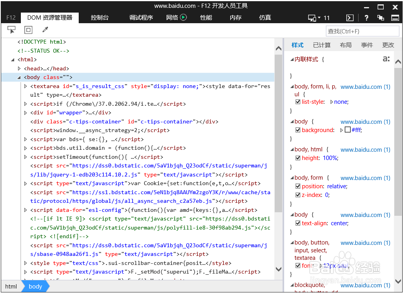Screen dimensions: 403x294
Task: Switch to the 更改 pane tab
Action: [388, 45]
